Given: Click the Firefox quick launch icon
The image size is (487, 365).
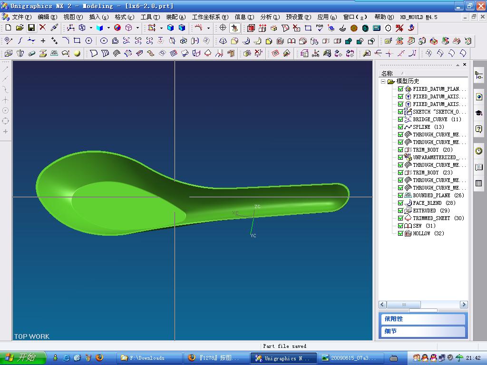Looking at the screenshot, I should point(99,357).
